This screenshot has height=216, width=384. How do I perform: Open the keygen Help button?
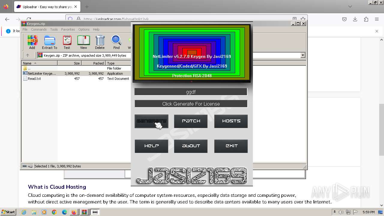coord(151,146)
